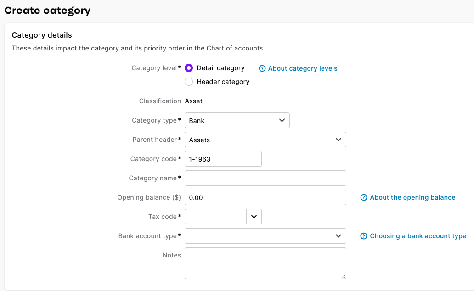Select the Header category radio button
474x291 pixels.
pyautogui.click(x=189, y=82)
